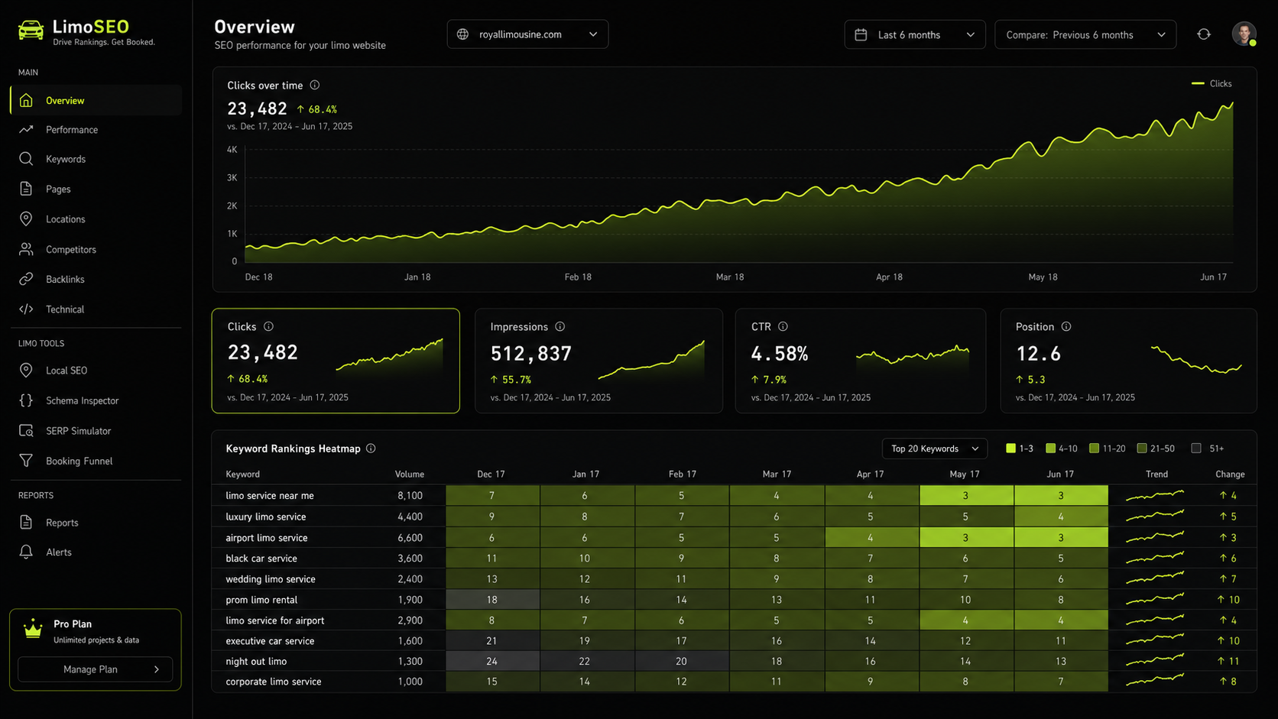The image size is (1278, 719).
Task: Toggle the 1-3 rank legend filter
Action: click(x=1020, y=449)
